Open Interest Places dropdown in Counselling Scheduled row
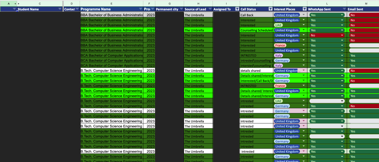The width and height of the screenshot is (379, 162). click(x=304, y=30)
